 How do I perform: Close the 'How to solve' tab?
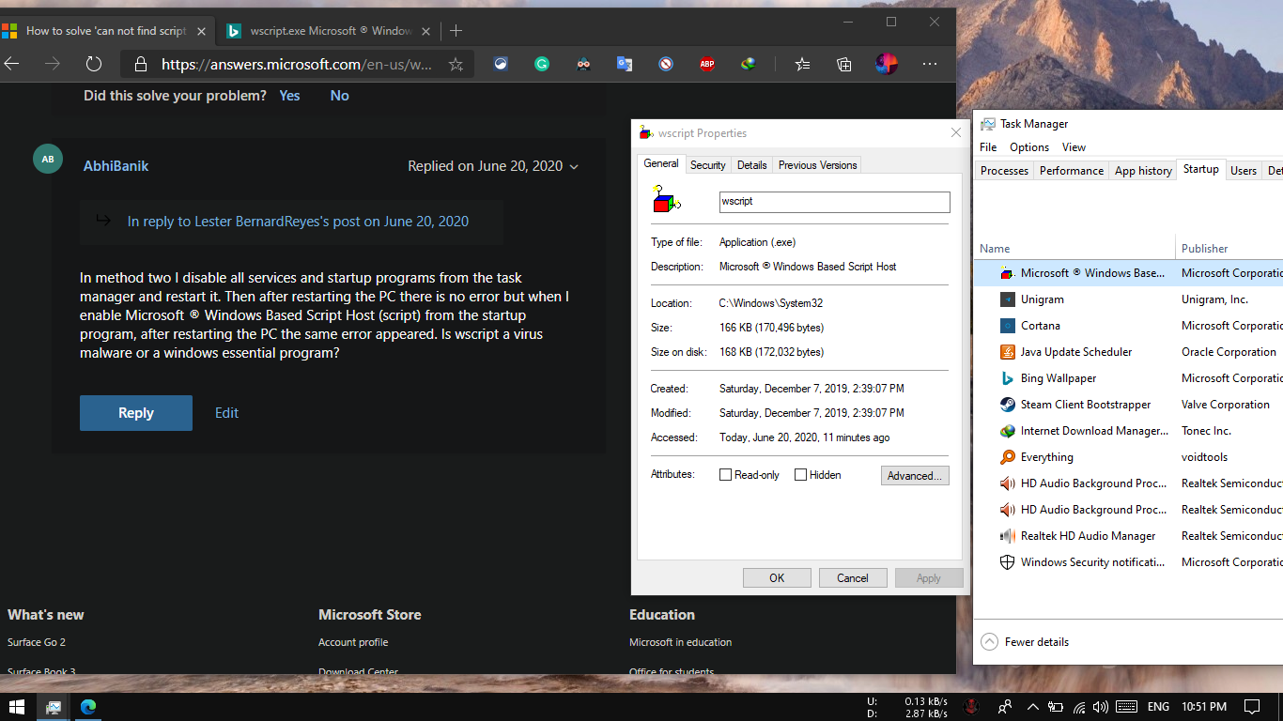(x=201, y=31)
